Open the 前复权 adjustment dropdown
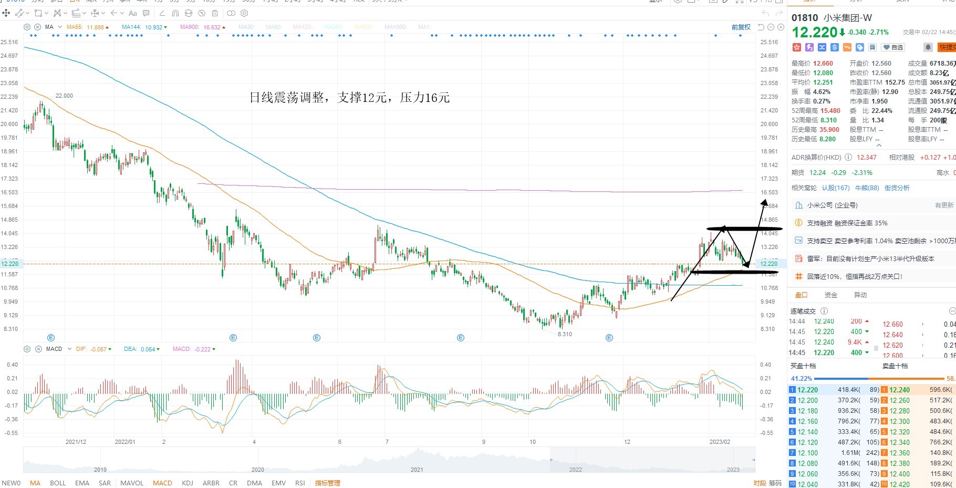The width and height of the screenshot is (956, 488). pos(741,27)
